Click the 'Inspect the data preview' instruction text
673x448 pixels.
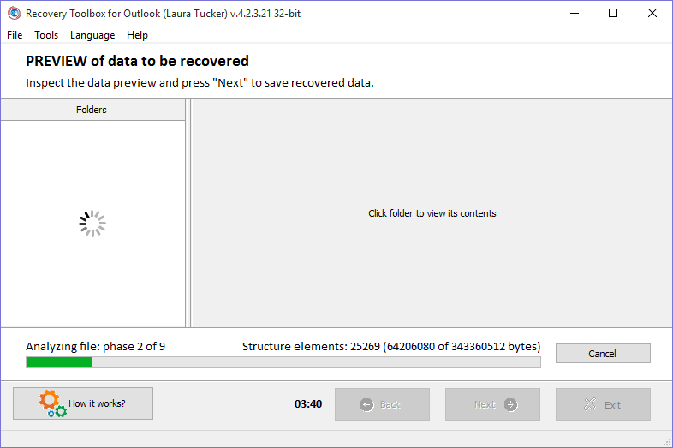pyautogui.click(x=200, y=82)
